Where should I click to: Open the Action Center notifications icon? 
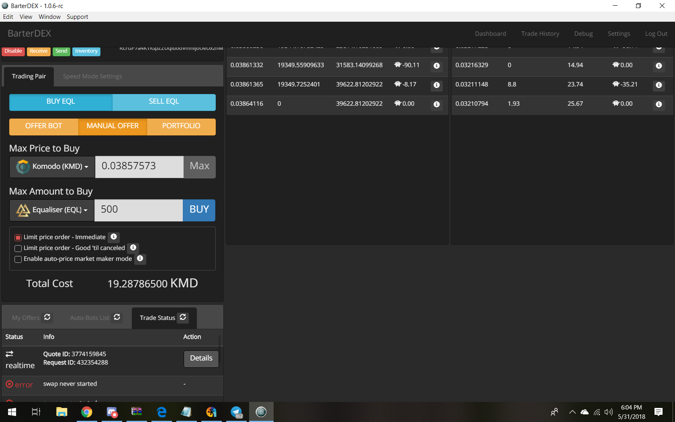(659, 412)
